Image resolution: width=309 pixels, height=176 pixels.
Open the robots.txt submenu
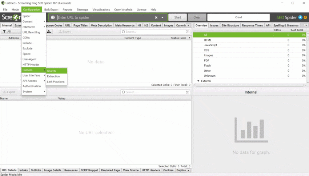click(x=34, y=27)
